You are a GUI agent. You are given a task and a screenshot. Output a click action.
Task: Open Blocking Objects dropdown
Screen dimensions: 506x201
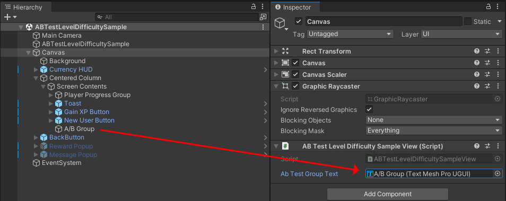tap(434, 120)
